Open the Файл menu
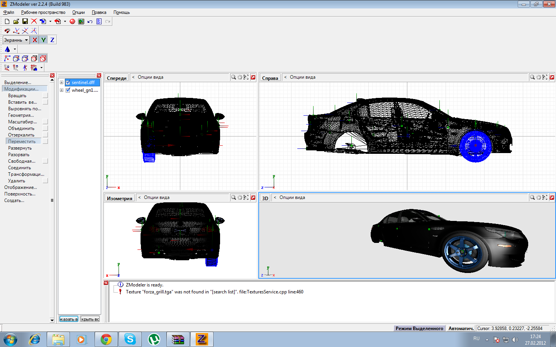This screenshot has width=556, height=347. (8, 12)
